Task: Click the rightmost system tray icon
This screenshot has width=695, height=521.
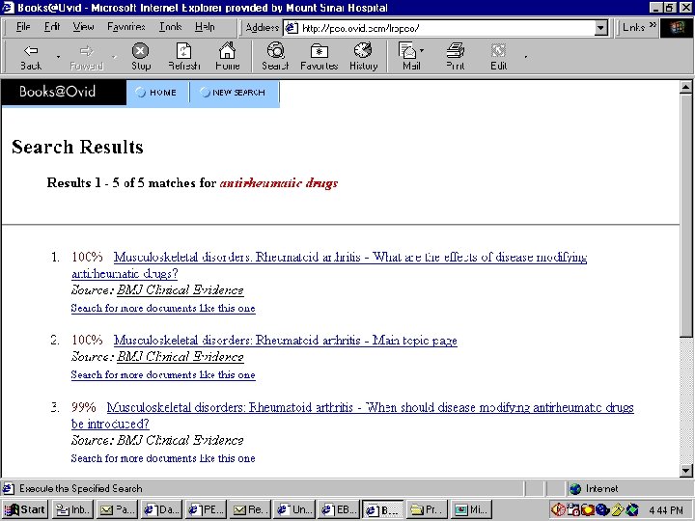Action: [632, 510]
